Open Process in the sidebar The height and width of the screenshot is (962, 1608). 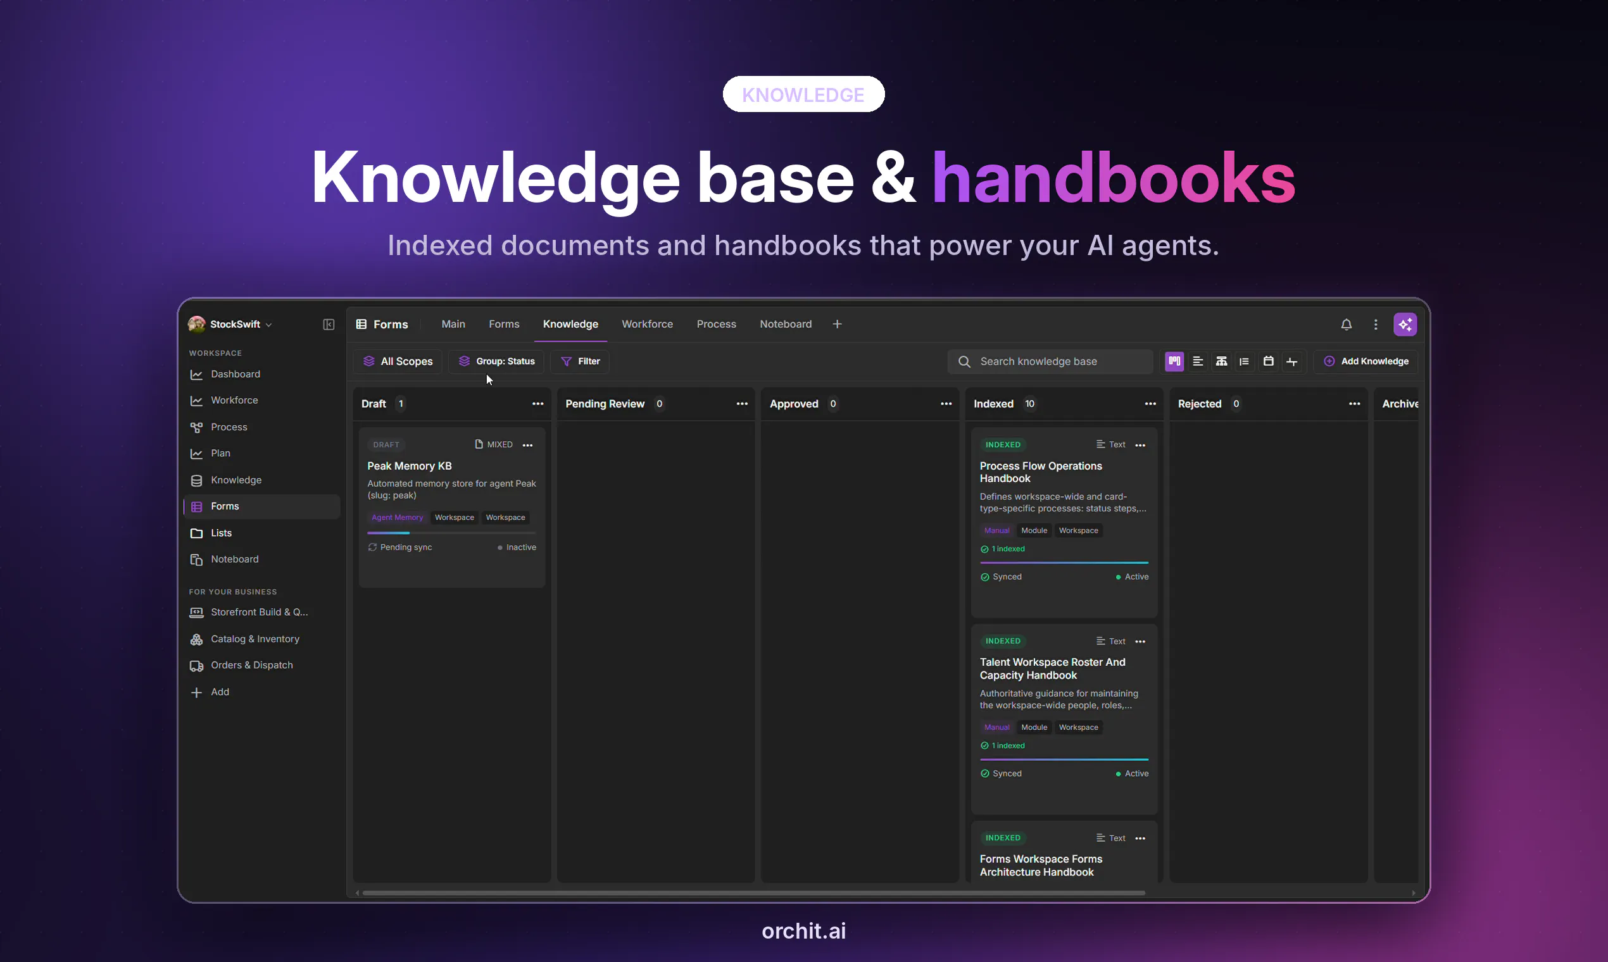[262, 427]
